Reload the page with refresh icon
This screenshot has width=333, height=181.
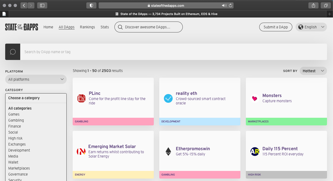pos(231,5)
